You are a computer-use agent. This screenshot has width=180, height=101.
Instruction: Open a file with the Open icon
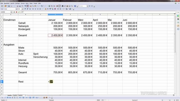(x=5, y=6)
